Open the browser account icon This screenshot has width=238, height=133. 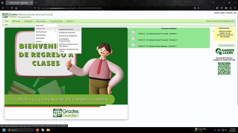point(226,8)
